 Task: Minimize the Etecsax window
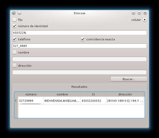tap(133, 13)
